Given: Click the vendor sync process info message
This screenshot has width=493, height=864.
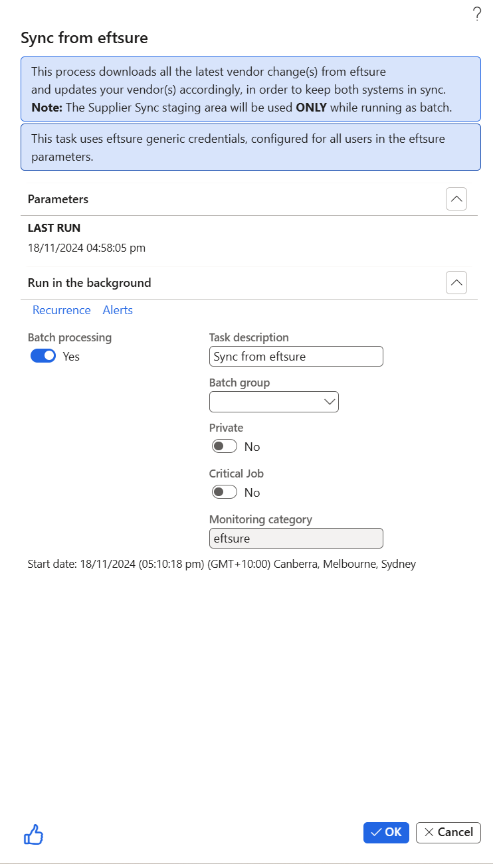Looking at the screenshot, I should tap(250, 89).
